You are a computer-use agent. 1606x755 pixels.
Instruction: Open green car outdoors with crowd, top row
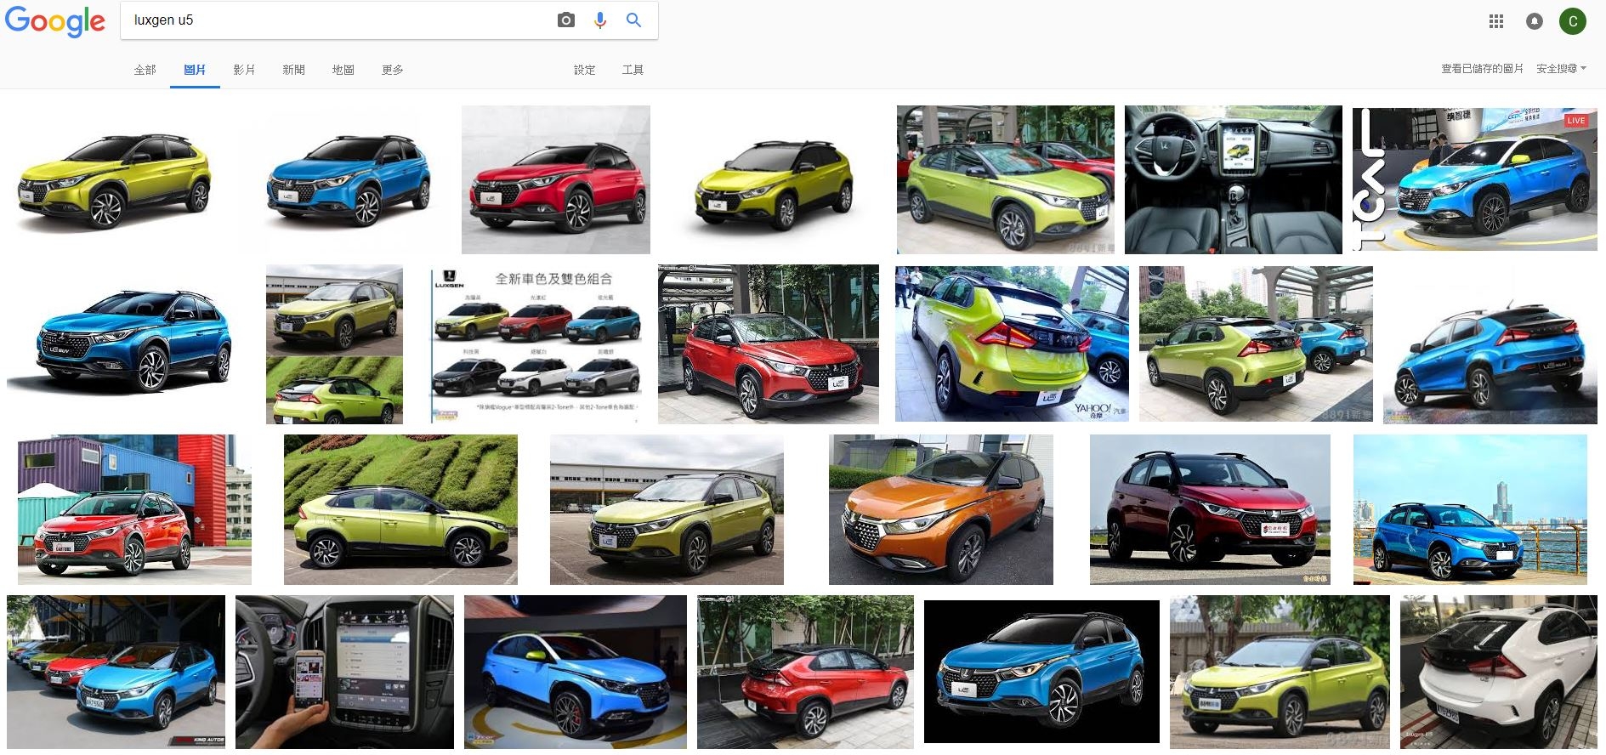click(1006, 179)
